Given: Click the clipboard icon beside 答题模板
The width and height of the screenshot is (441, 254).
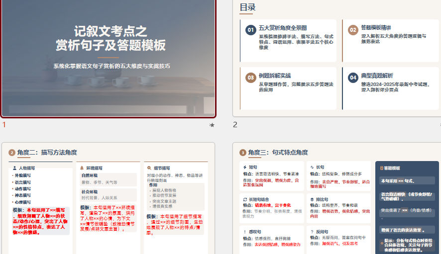Looking at the screenshot, I should tap(382, 169).
